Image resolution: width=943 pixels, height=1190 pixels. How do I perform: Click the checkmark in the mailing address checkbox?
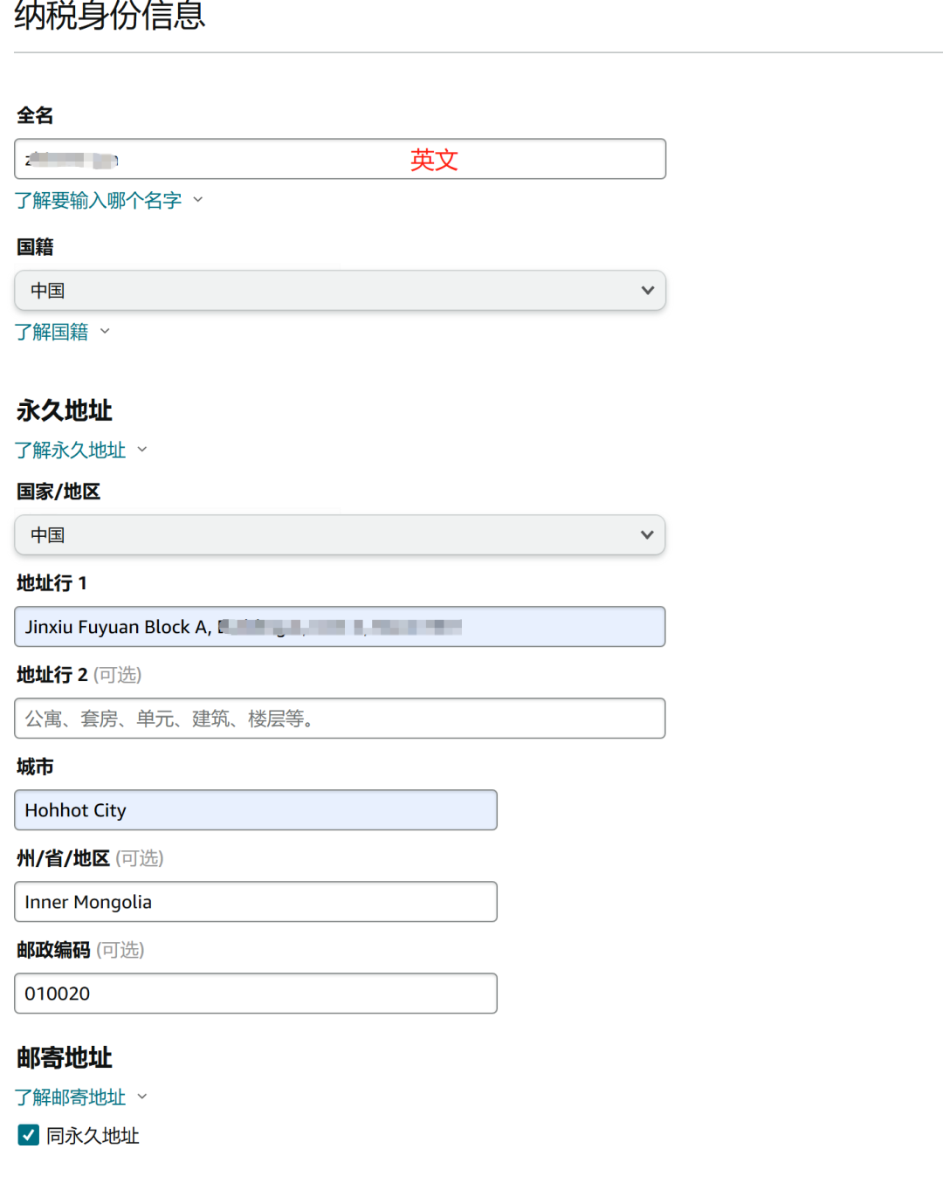point(27,1135)
